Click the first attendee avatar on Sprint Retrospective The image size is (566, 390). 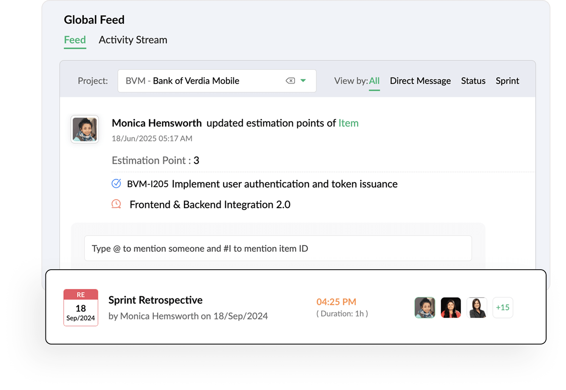(x=424, y=307)
